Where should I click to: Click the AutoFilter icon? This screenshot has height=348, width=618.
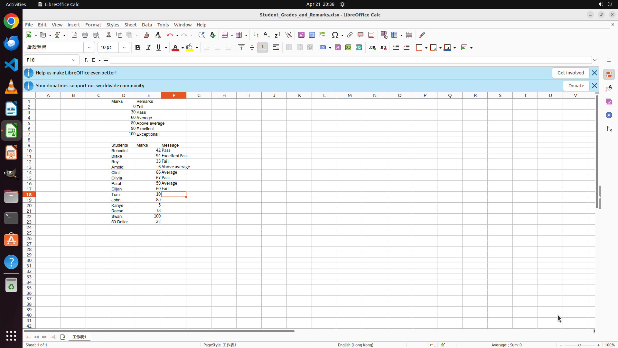288,35
